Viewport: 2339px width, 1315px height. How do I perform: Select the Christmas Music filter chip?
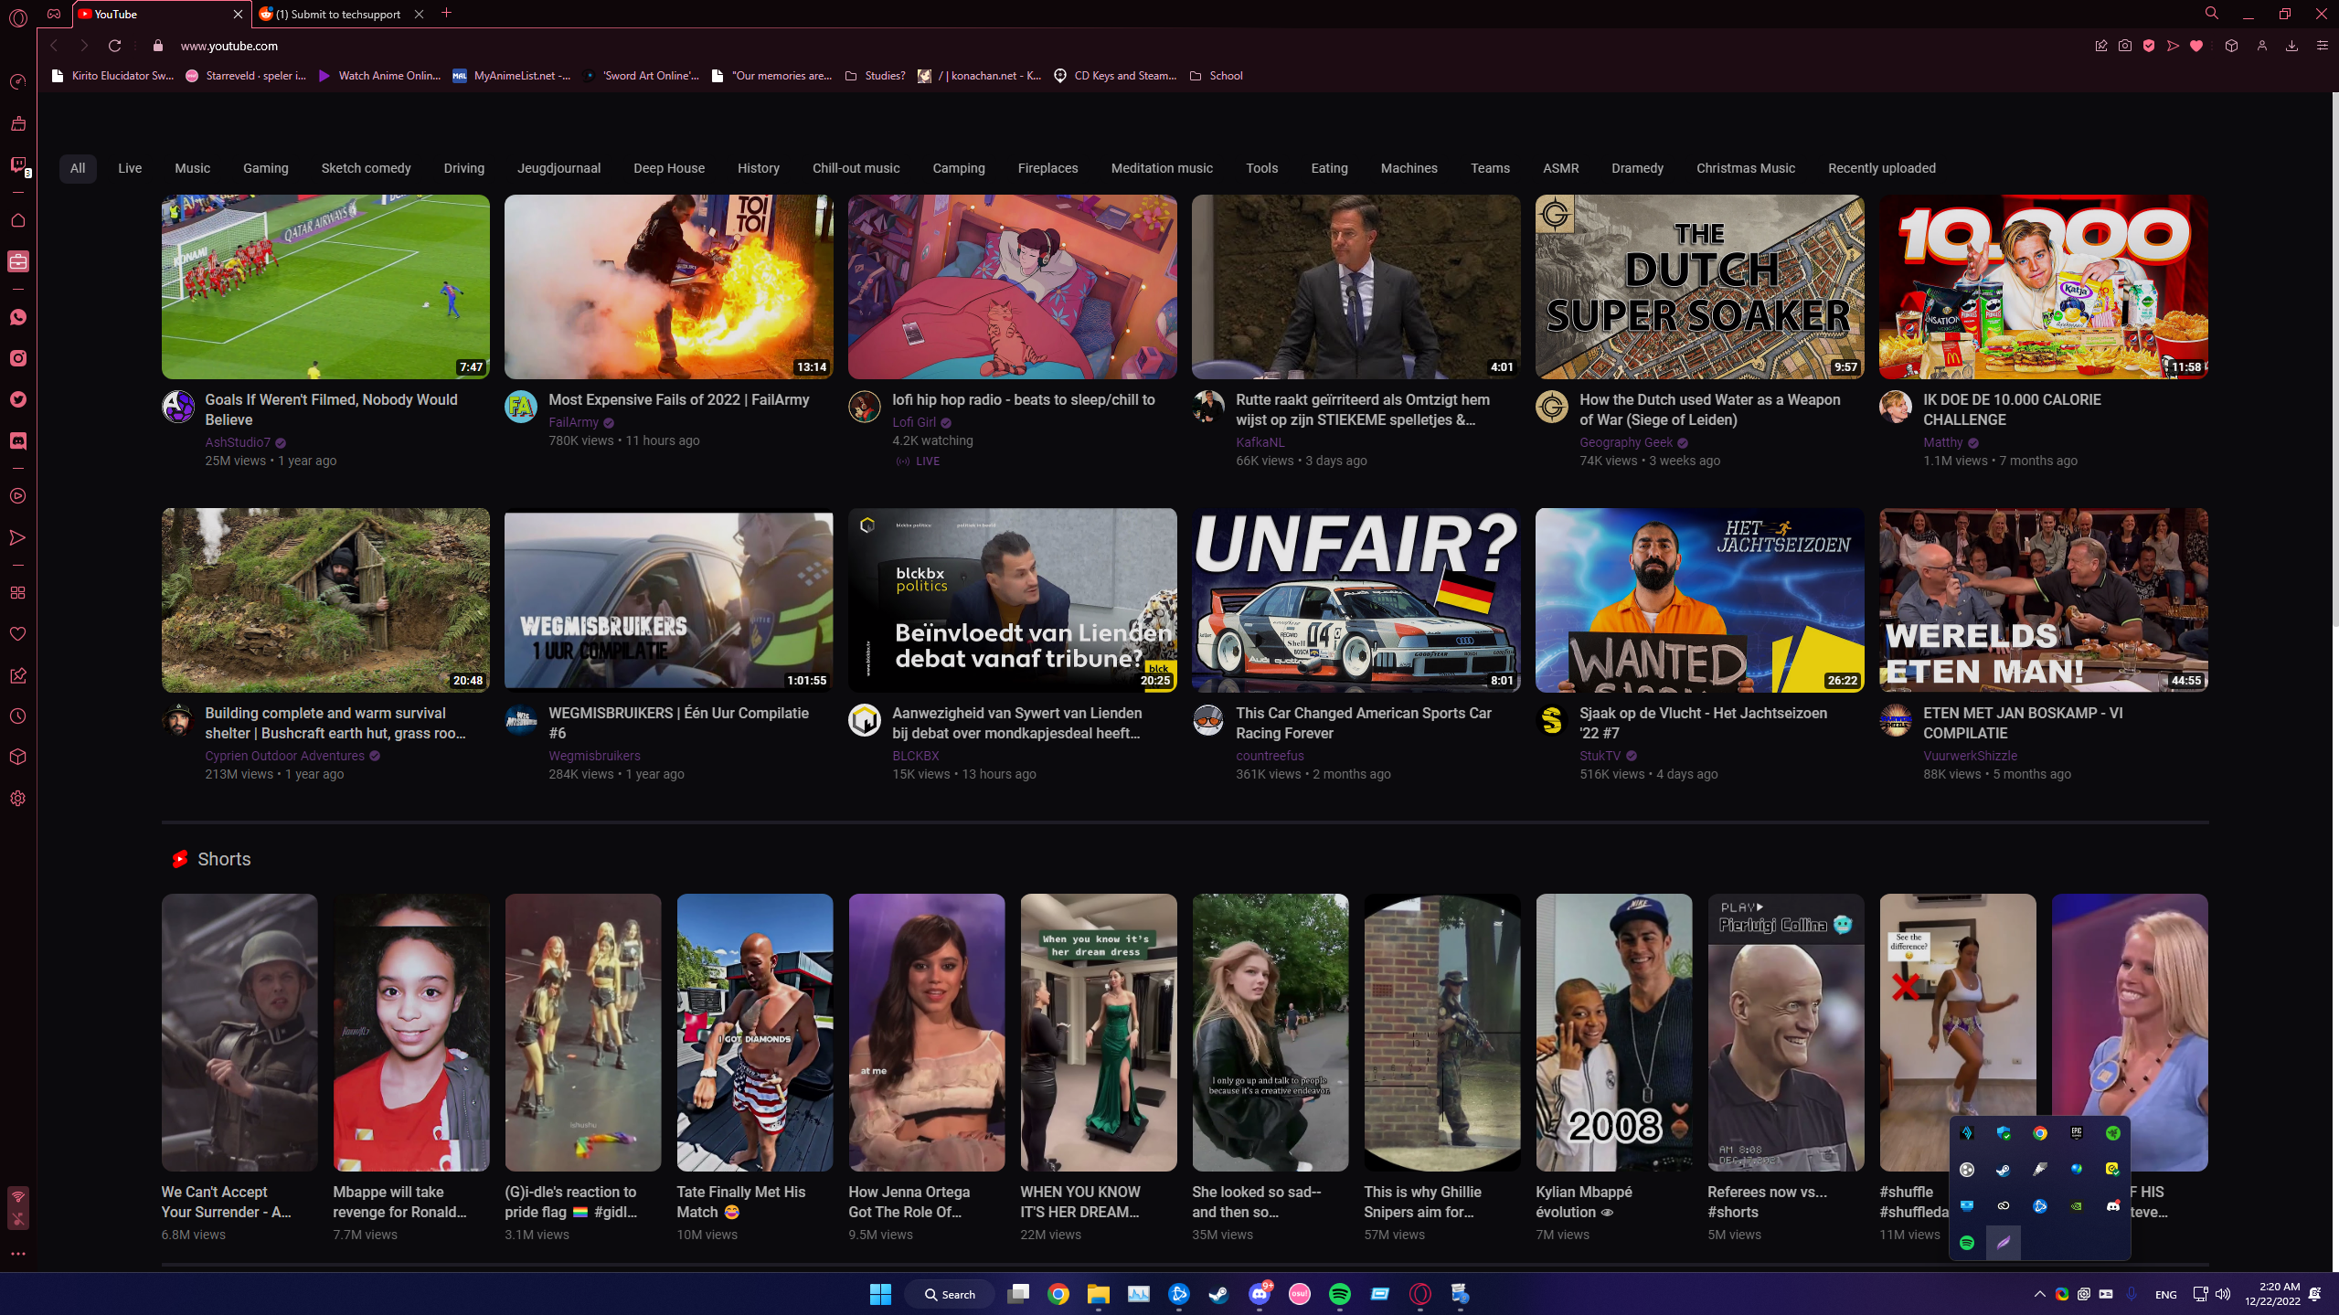(1745, 168)
